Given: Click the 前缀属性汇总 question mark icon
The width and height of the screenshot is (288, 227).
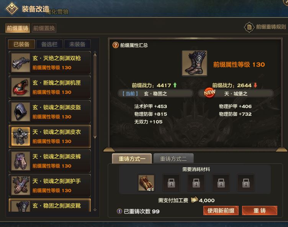Looking at the screenshot, I should pos(116,45).
